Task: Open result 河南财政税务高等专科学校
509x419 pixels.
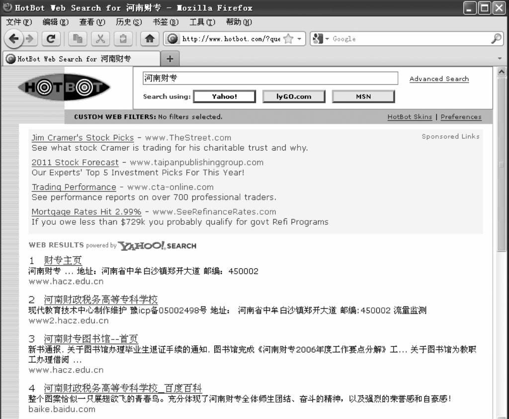Action: click(x=100, y=300)
